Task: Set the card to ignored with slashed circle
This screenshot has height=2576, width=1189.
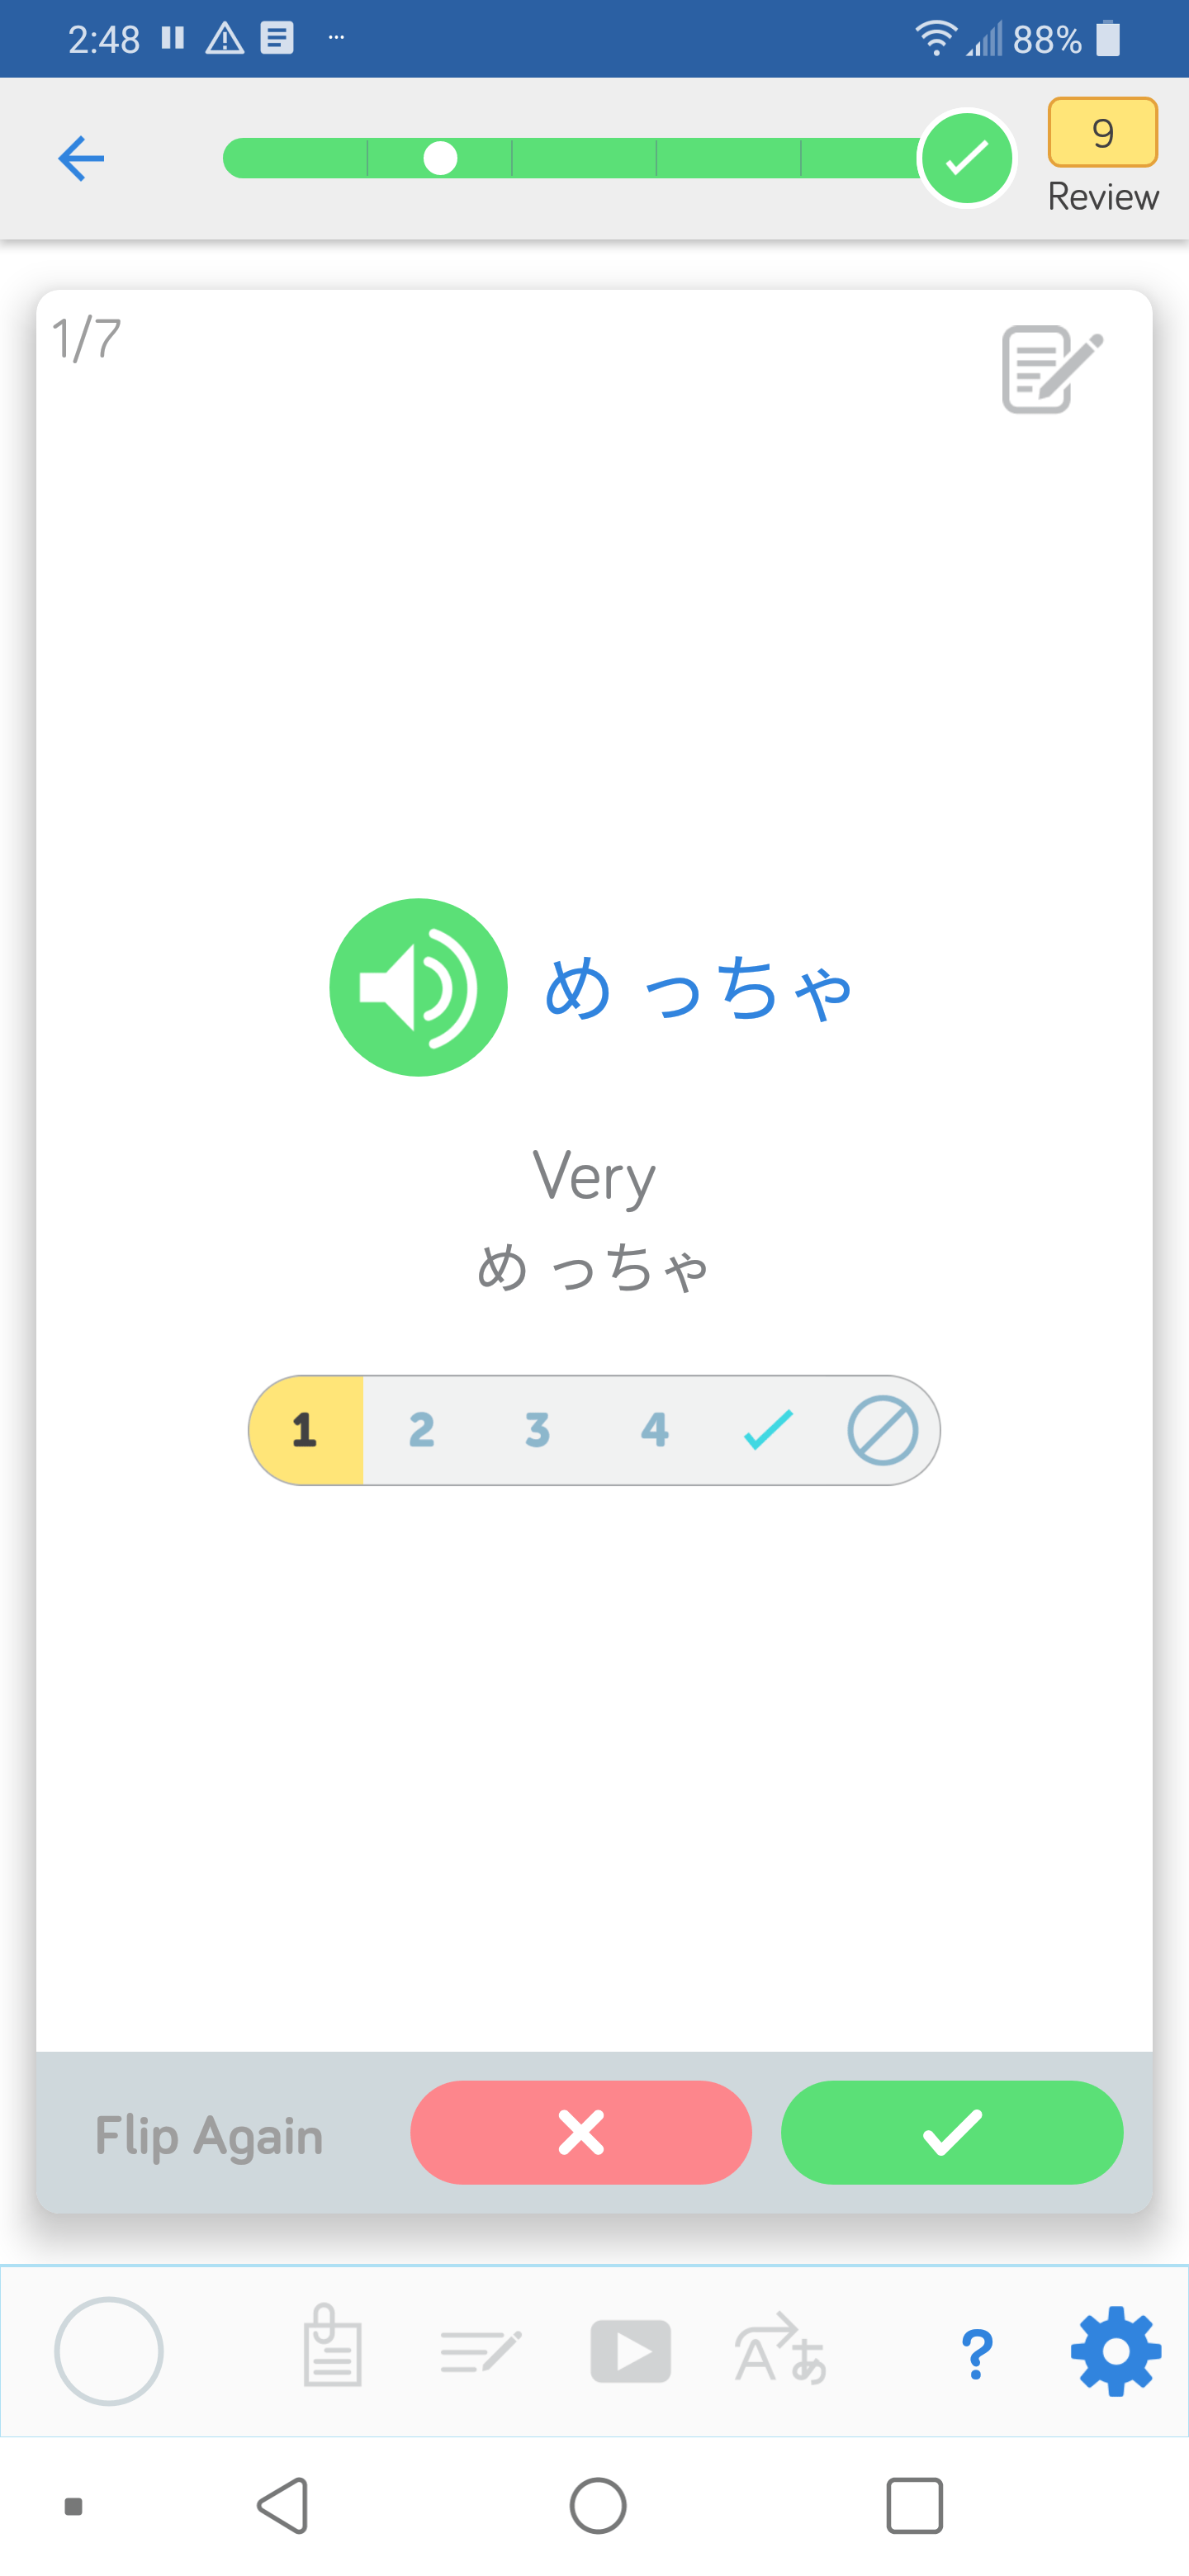Action: 882,1430
